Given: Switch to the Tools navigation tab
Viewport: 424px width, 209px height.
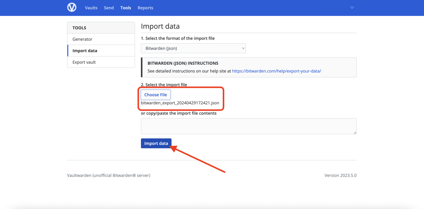Looking at the screenshot, I should click(126, 8).
